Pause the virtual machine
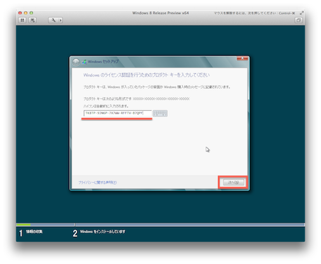 (x=22, y=20)
